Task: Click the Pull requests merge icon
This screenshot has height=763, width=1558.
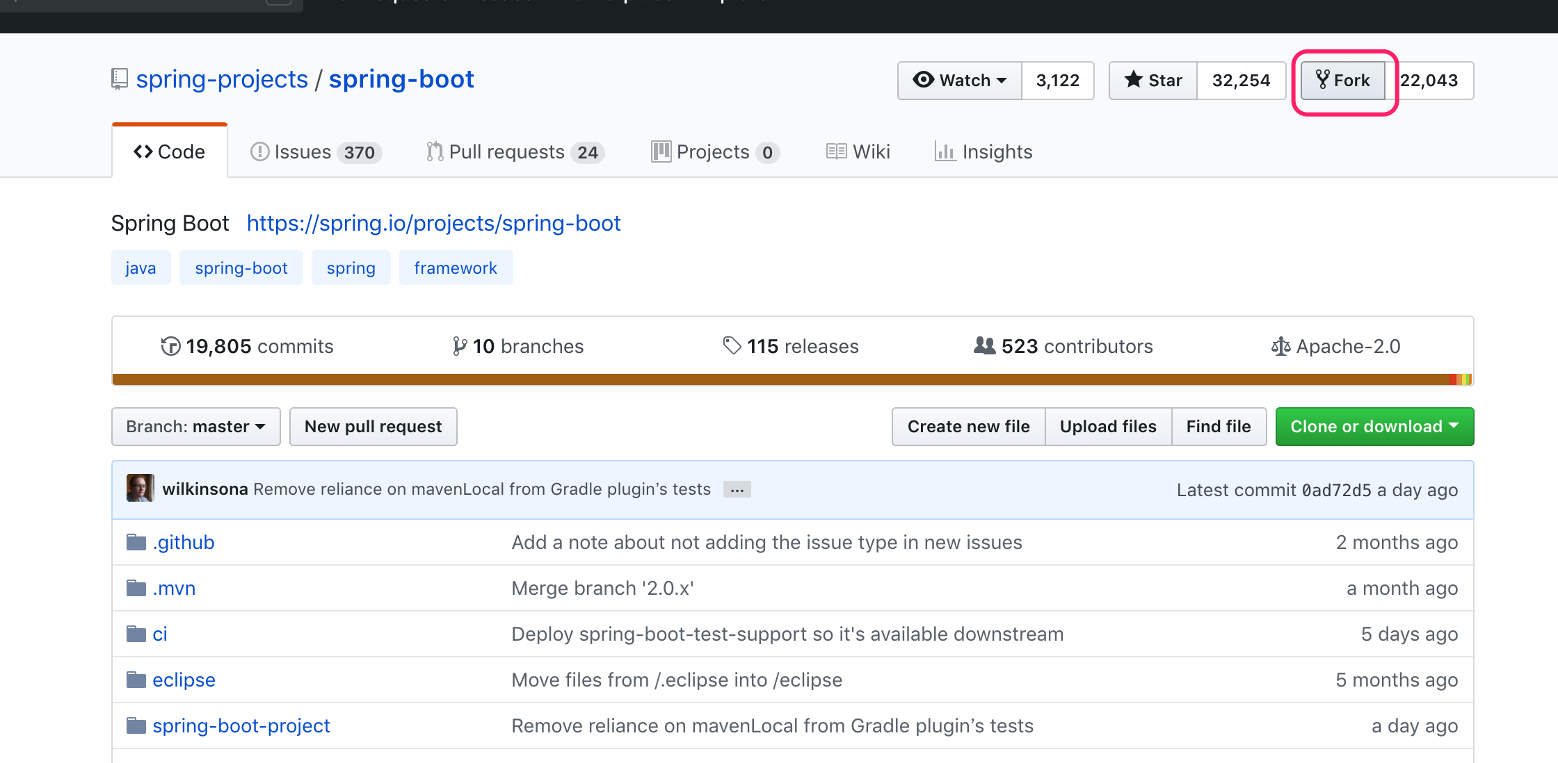Action: [435, 151]
